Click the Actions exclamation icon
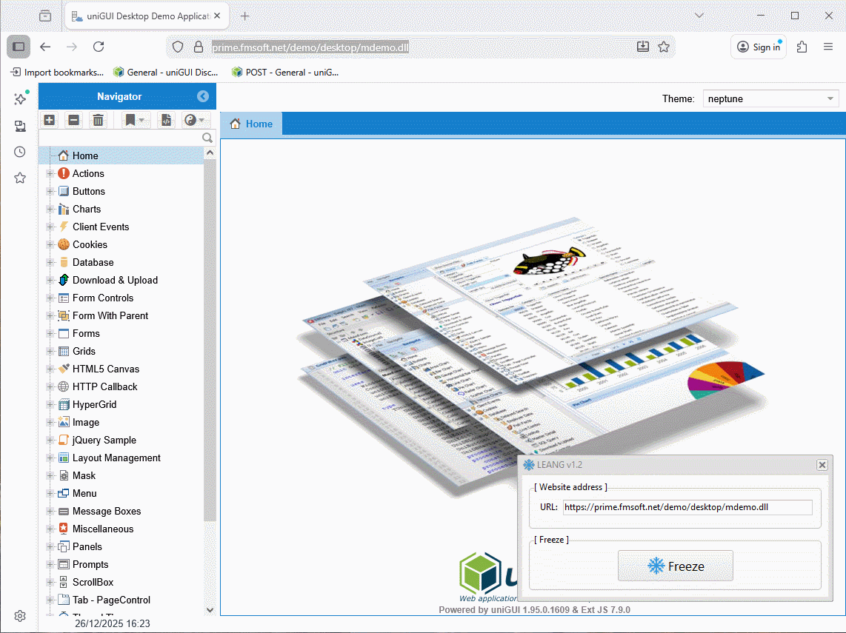This screenshot has width=846, height=633. point(64,173)
